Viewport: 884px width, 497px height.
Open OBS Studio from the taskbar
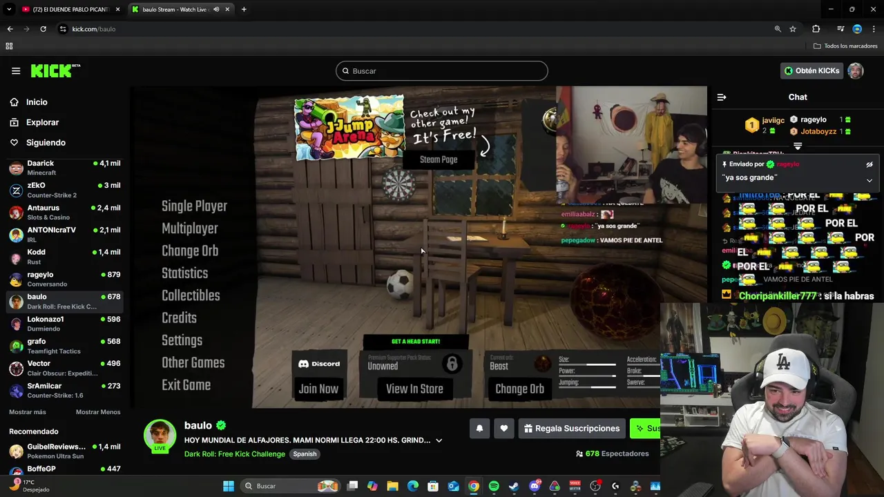click(595, 486)
